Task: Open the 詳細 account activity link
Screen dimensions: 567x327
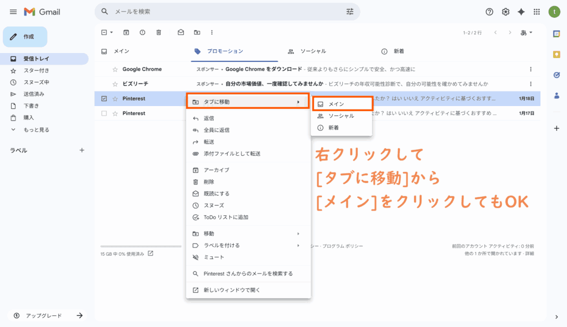Action: point(529,254)
